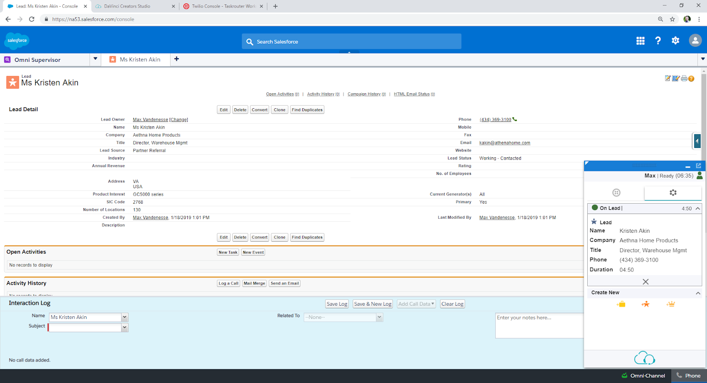Open the Salesforce help question mark

click(658, 41)
